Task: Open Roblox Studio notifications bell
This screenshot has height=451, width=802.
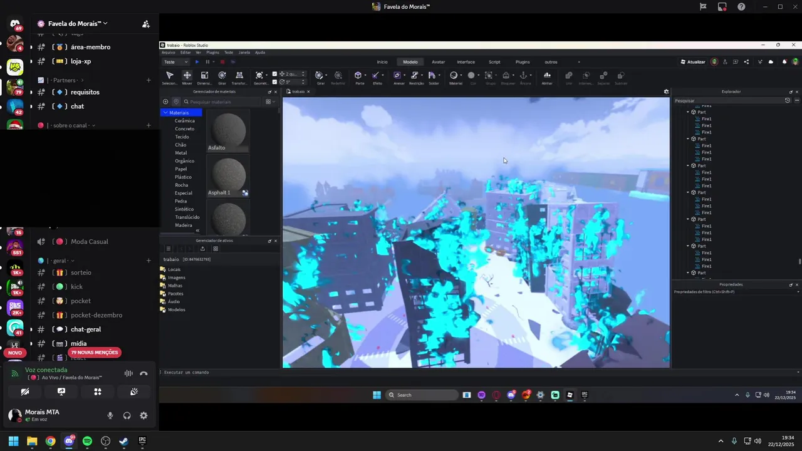Action: [x=784, y=62]
